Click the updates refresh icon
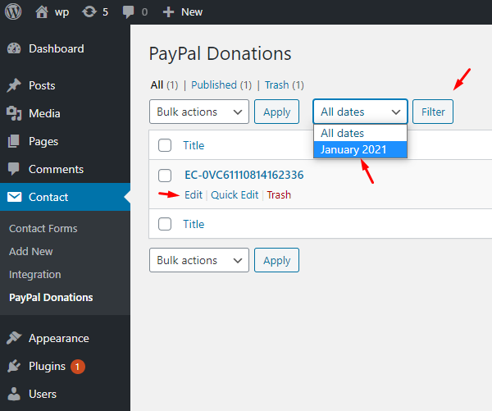 [x=89, y=12]
